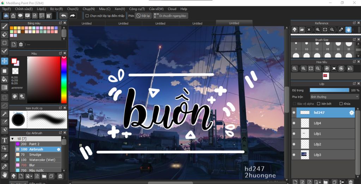
Task: Hide the Lớp1 layer
Action: pos(294,134)
